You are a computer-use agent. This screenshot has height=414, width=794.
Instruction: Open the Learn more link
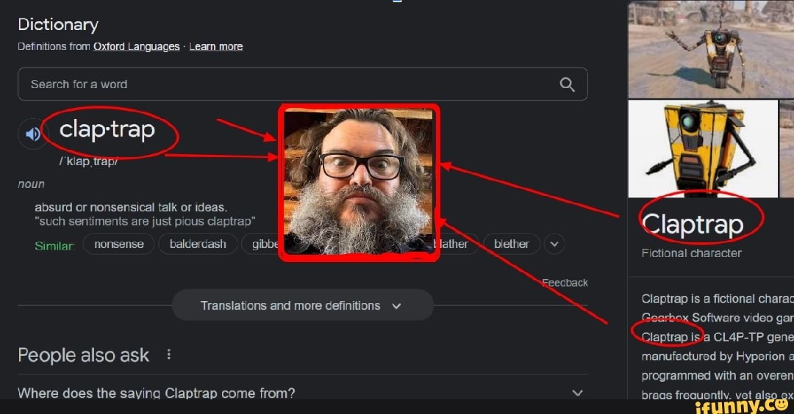(x=216, y=46)
